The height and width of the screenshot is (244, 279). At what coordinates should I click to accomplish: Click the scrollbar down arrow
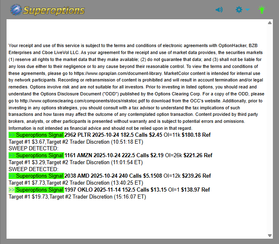[270, 235]
